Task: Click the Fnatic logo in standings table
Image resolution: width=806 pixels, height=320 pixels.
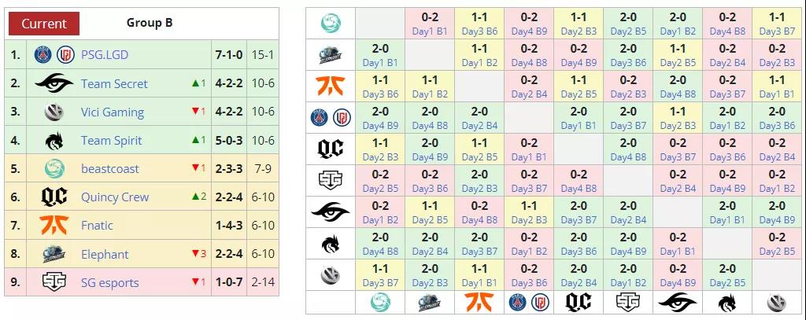Action: [54, 225]
